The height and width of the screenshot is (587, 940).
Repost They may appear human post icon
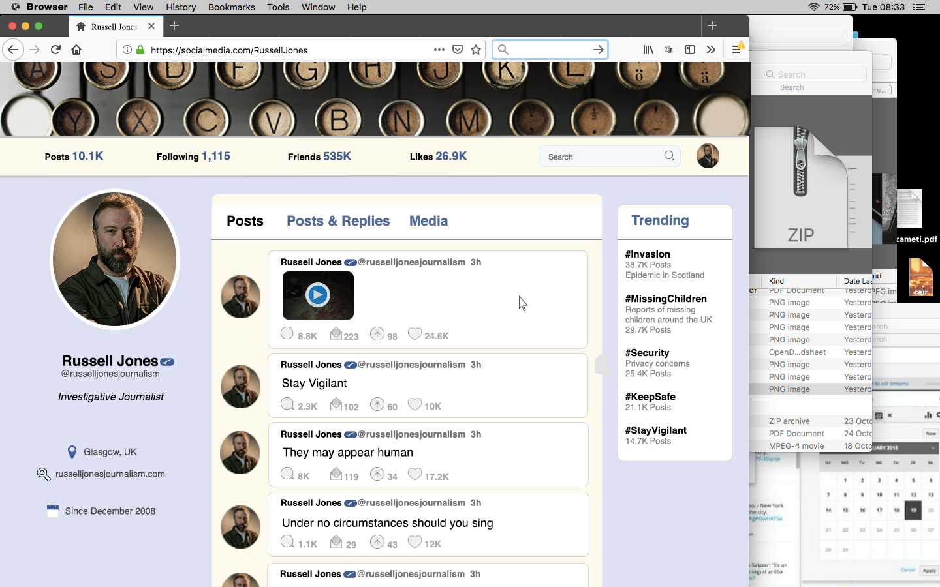(336, 474)
